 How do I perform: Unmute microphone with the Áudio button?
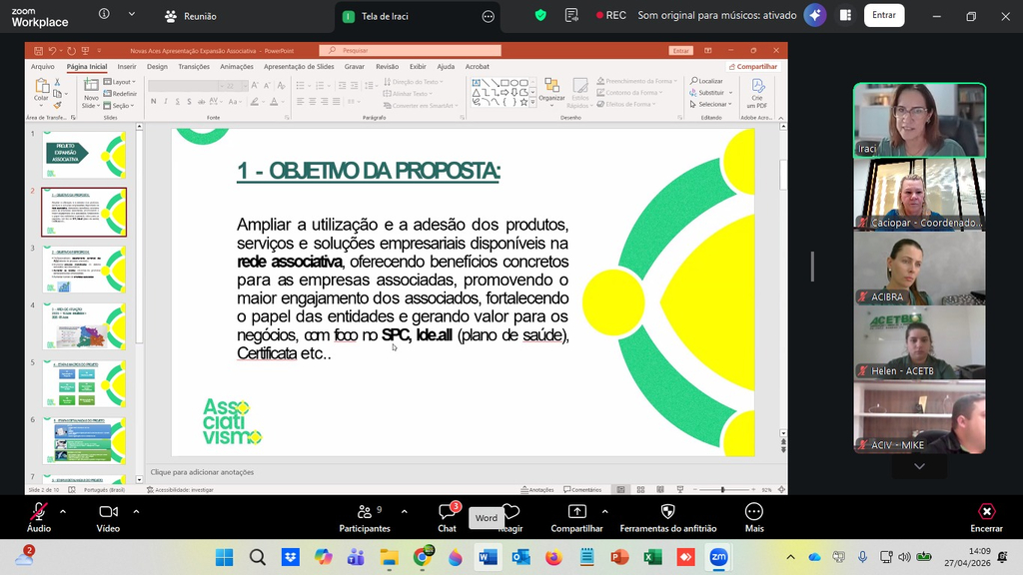click(39, 512)
